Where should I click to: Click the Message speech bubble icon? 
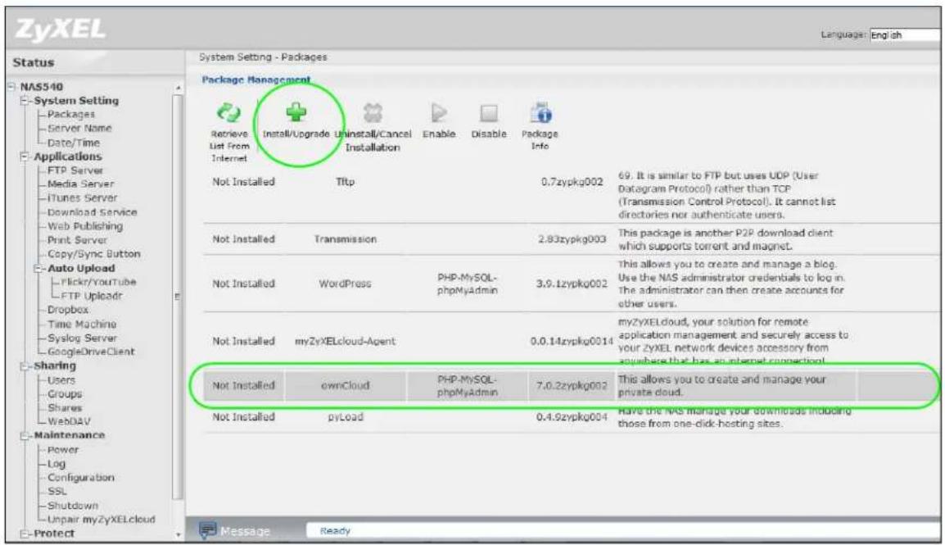click(x=208, y=530)
